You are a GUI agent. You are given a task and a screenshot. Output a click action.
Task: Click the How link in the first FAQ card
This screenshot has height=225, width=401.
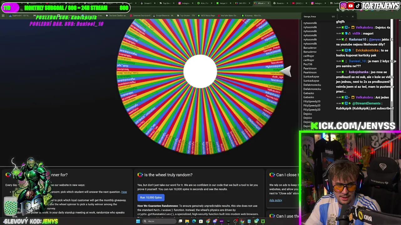[124, 192]
